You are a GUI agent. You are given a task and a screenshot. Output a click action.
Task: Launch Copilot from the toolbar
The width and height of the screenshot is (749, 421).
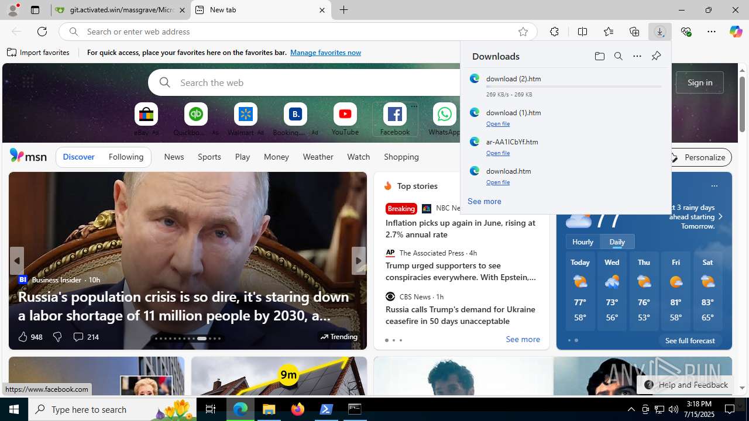click(736, 32)
